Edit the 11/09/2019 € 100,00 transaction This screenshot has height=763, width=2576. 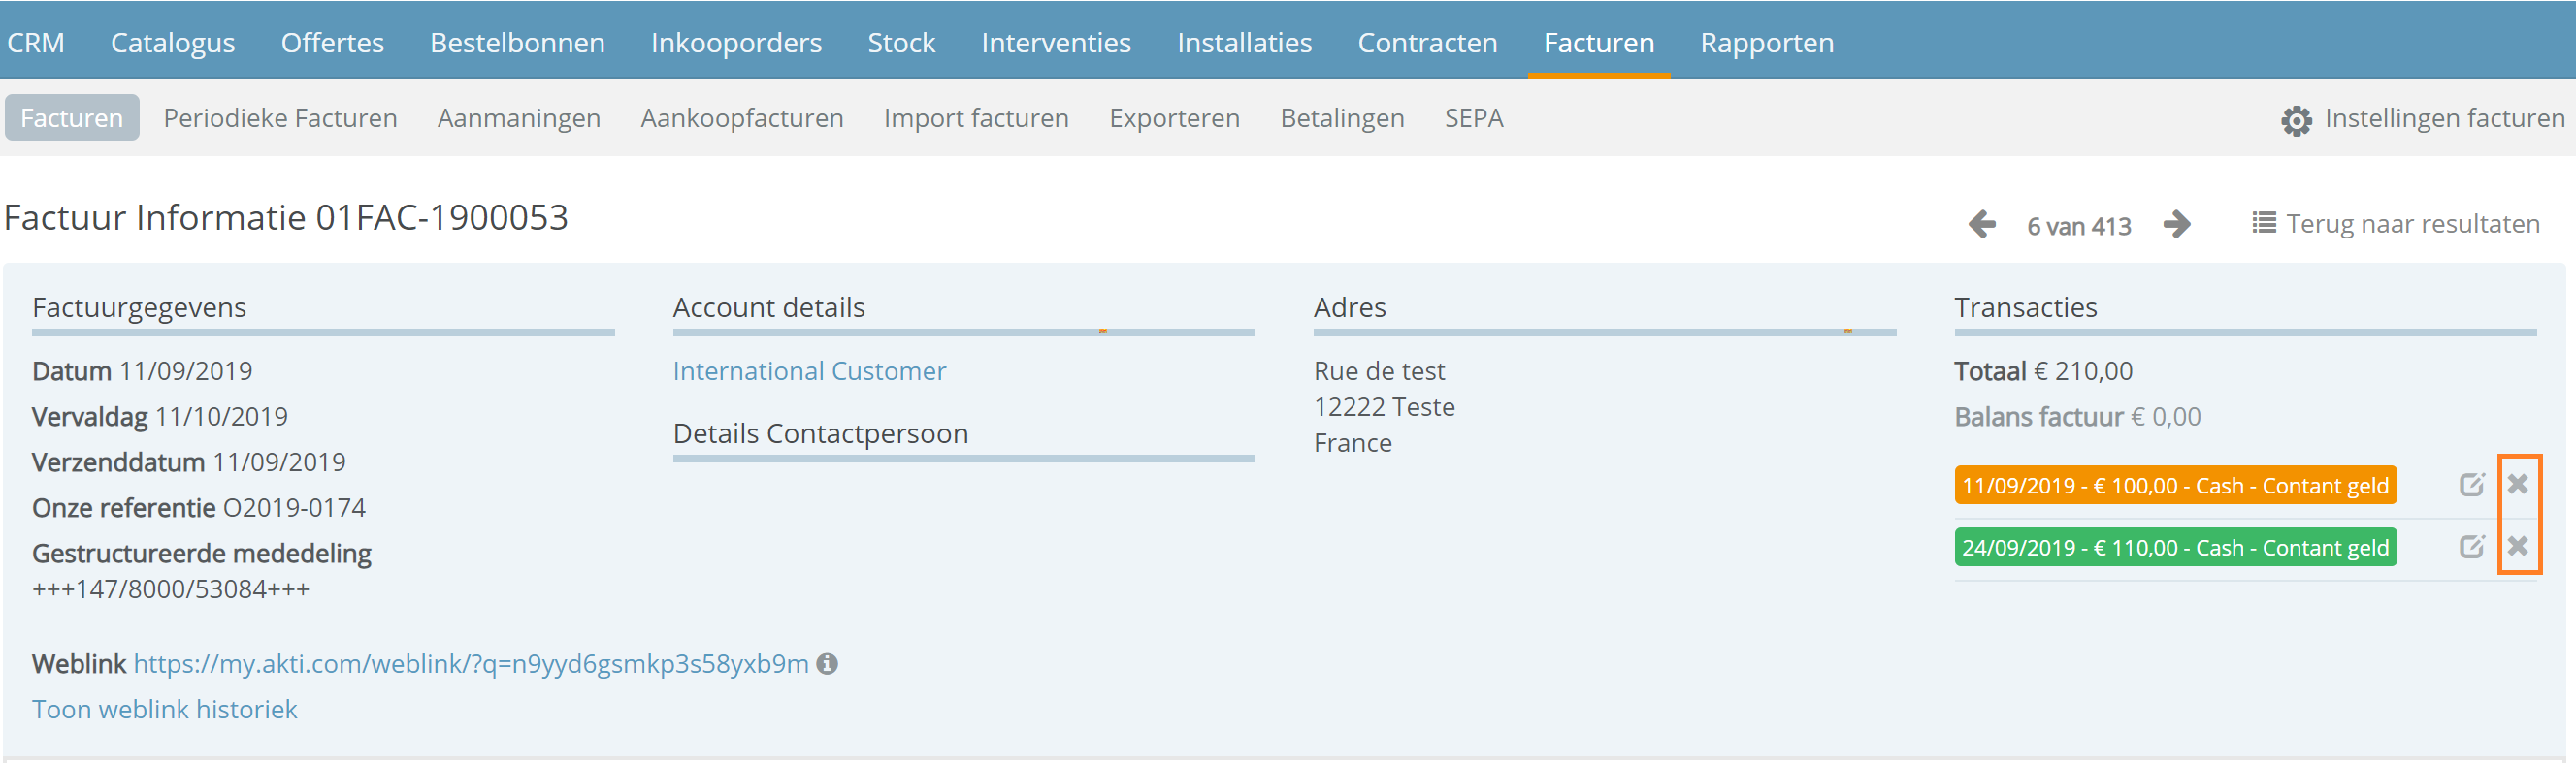click(2471, 485)
